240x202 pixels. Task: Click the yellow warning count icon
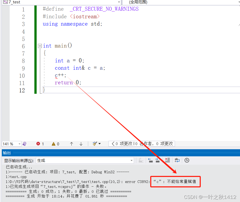pyautogui.click(x=53, y=144)
